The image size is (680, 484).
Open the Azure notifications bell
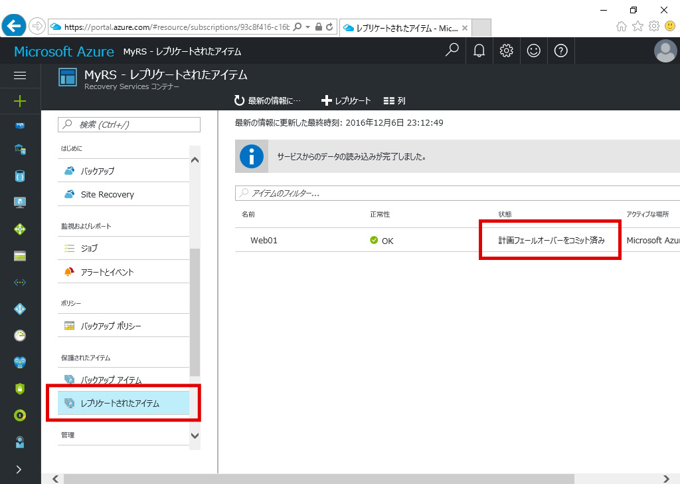[x=479, y=51]
